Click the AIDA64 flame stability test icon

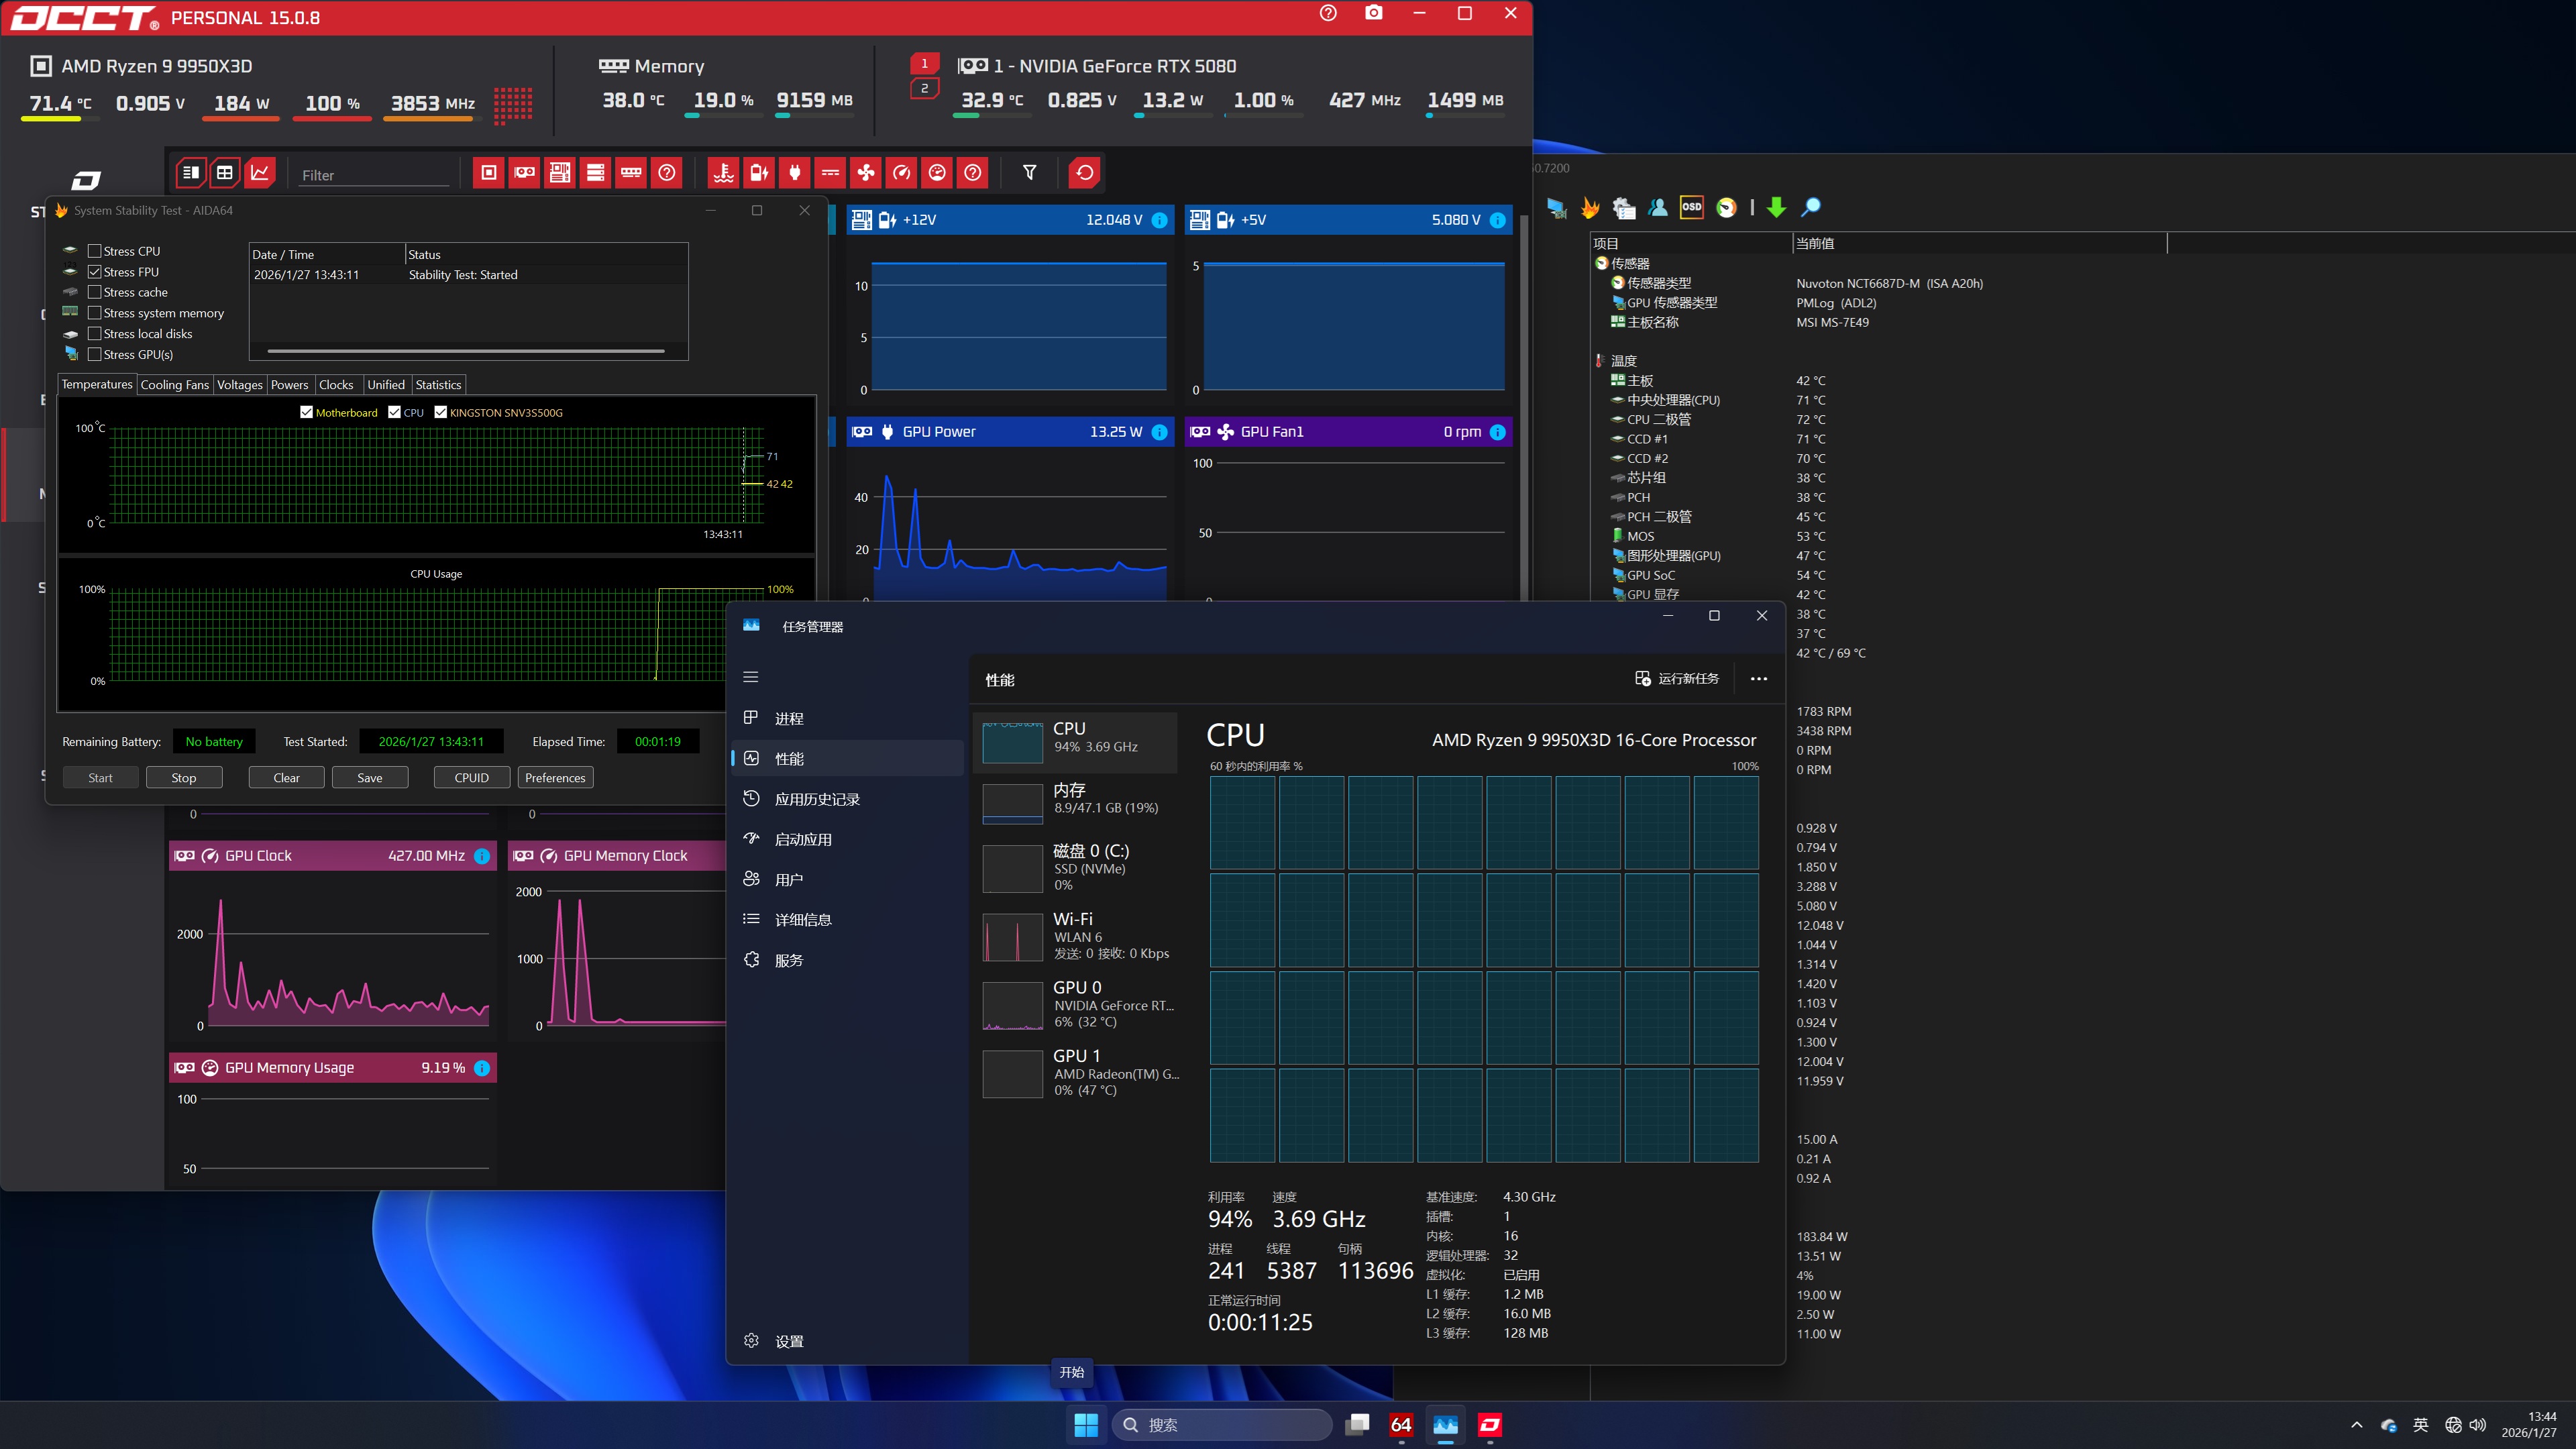coord(1590,207)
